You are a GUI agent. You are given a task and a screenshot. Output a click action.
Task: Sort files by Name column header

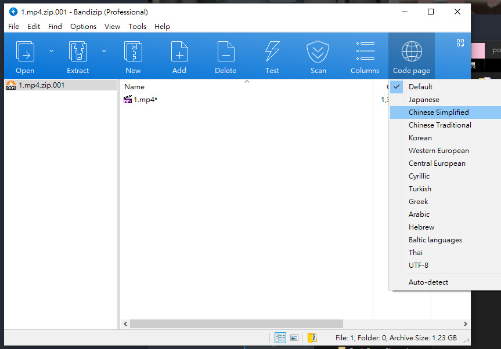click(x=135, y=87)
